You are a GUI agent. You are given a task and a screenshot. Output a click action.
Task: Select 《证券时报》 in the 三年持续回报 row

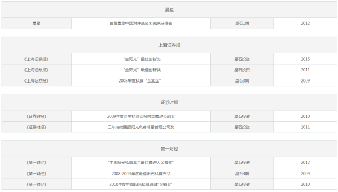[x=36, y=127]
